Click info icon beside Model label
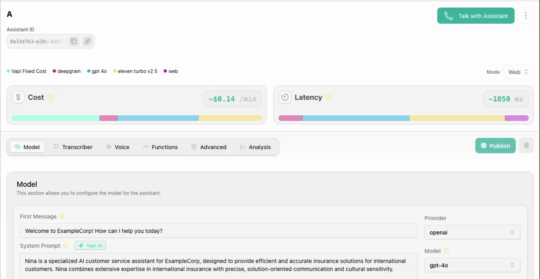 [446, 251]
